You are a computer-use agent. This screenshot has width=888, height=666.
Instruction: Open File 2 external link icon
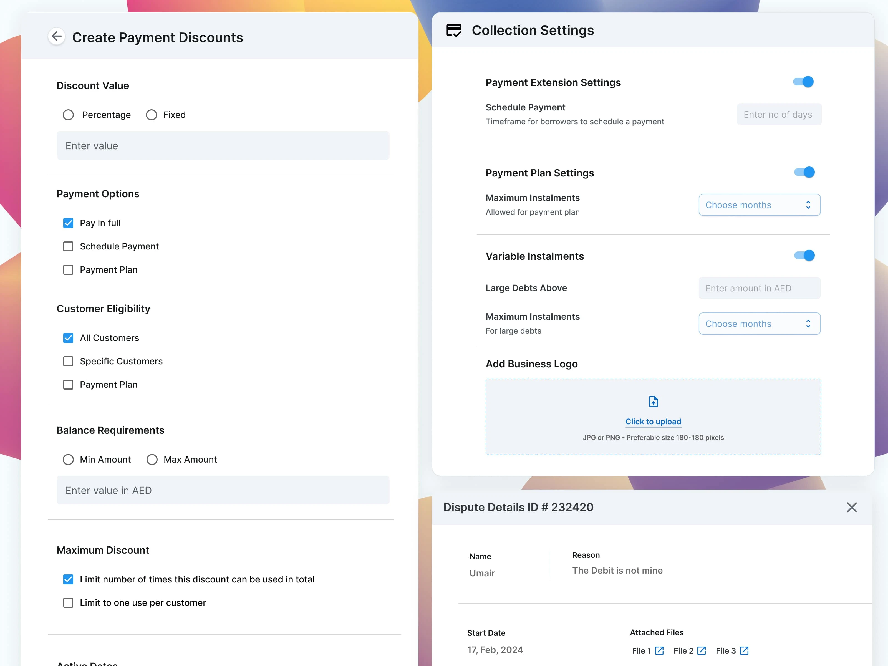[x=701, y=651]
